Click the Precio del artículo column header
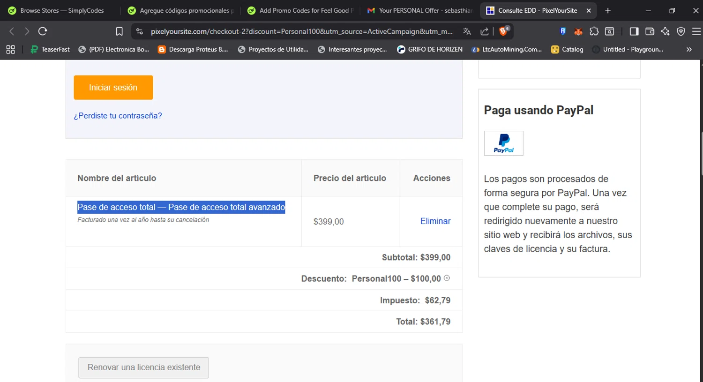 (350, 178)
